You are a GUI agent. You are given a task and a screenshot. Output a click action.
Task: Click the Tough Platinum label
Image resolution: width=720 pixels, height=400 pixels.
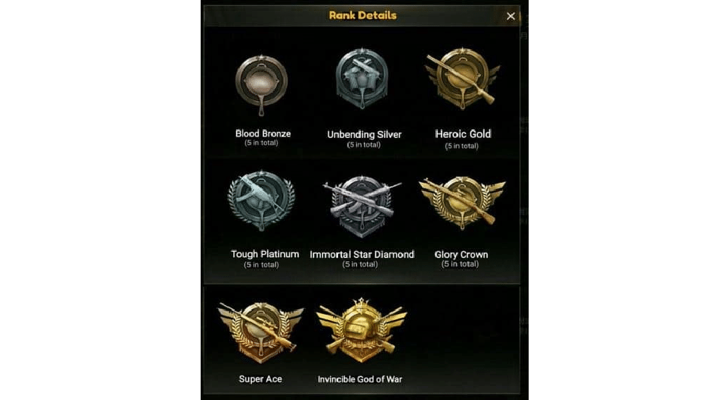click(x=265, y=254)
